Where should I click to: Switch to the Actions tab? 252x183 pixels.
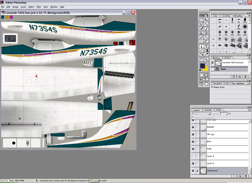click(x=227, y=58)
